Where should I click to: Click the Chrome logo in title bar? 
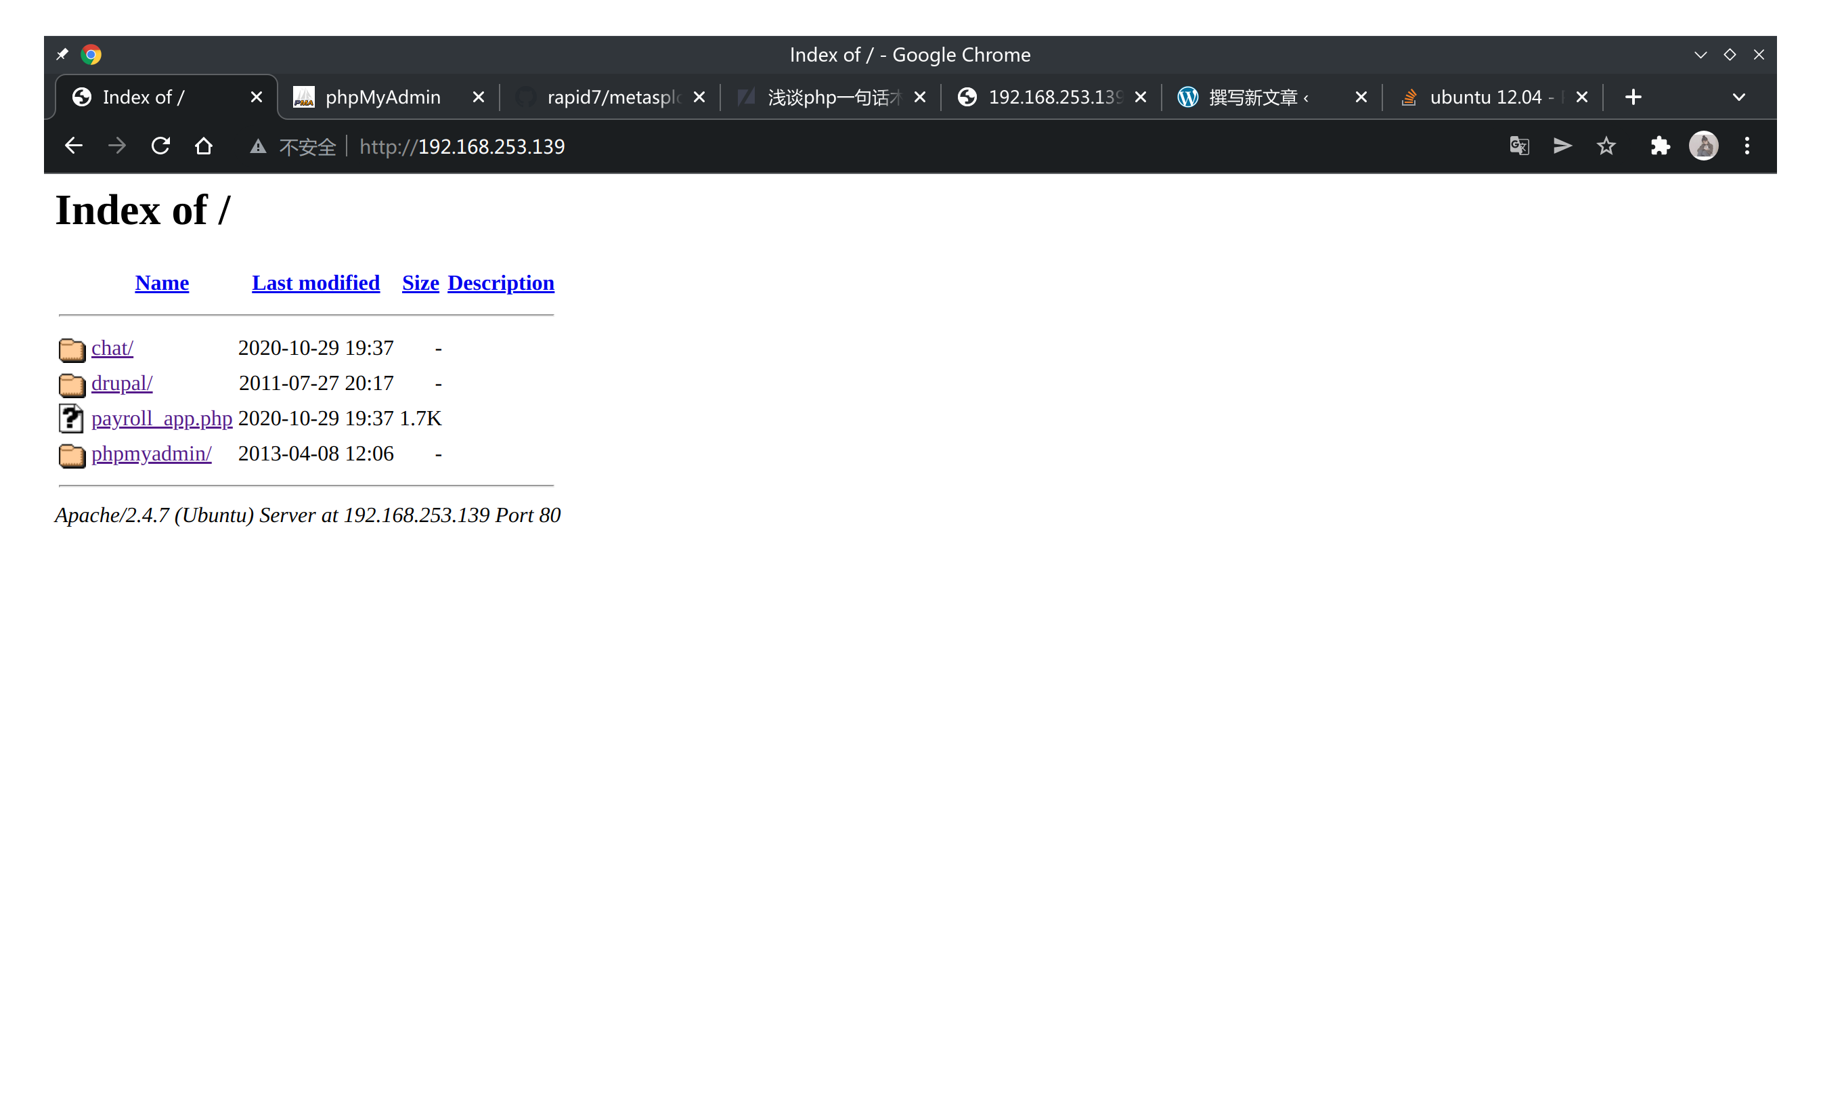click(x=91, y=54)
